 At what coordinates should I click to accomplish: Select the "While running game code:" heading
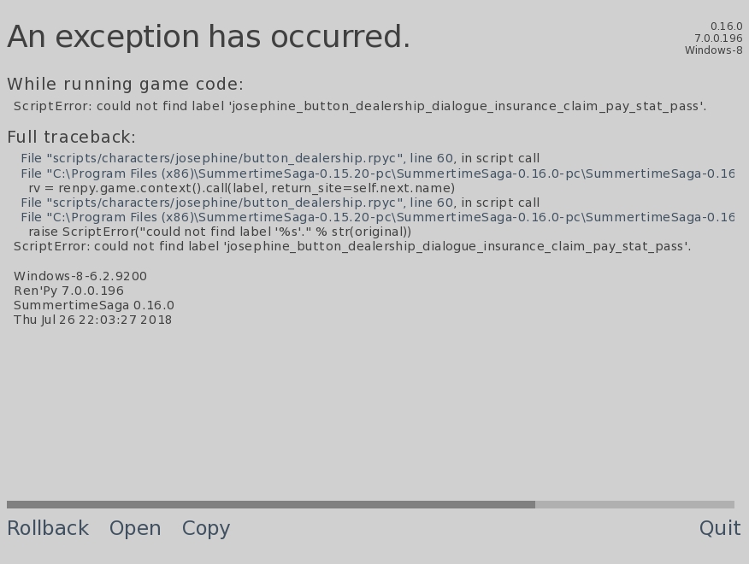(x=125, y=84)
